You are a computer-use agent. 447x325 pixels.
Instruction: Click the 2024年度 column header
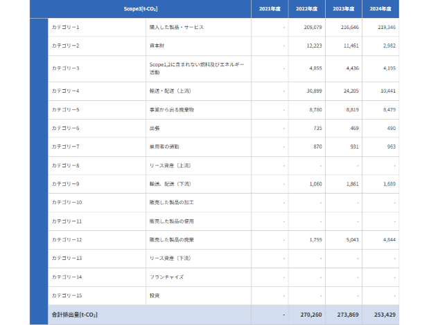(x=380, y=9)
